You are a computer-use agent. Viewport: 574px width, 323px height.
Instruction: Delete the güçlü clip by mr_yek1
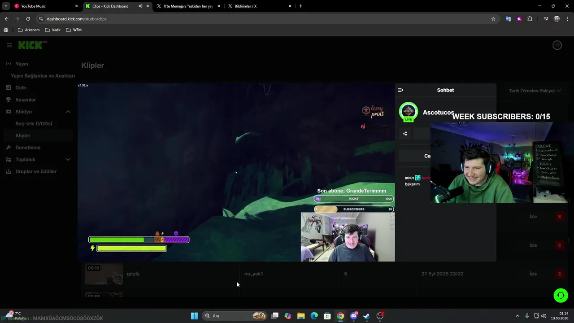click(x=559, y=274)
